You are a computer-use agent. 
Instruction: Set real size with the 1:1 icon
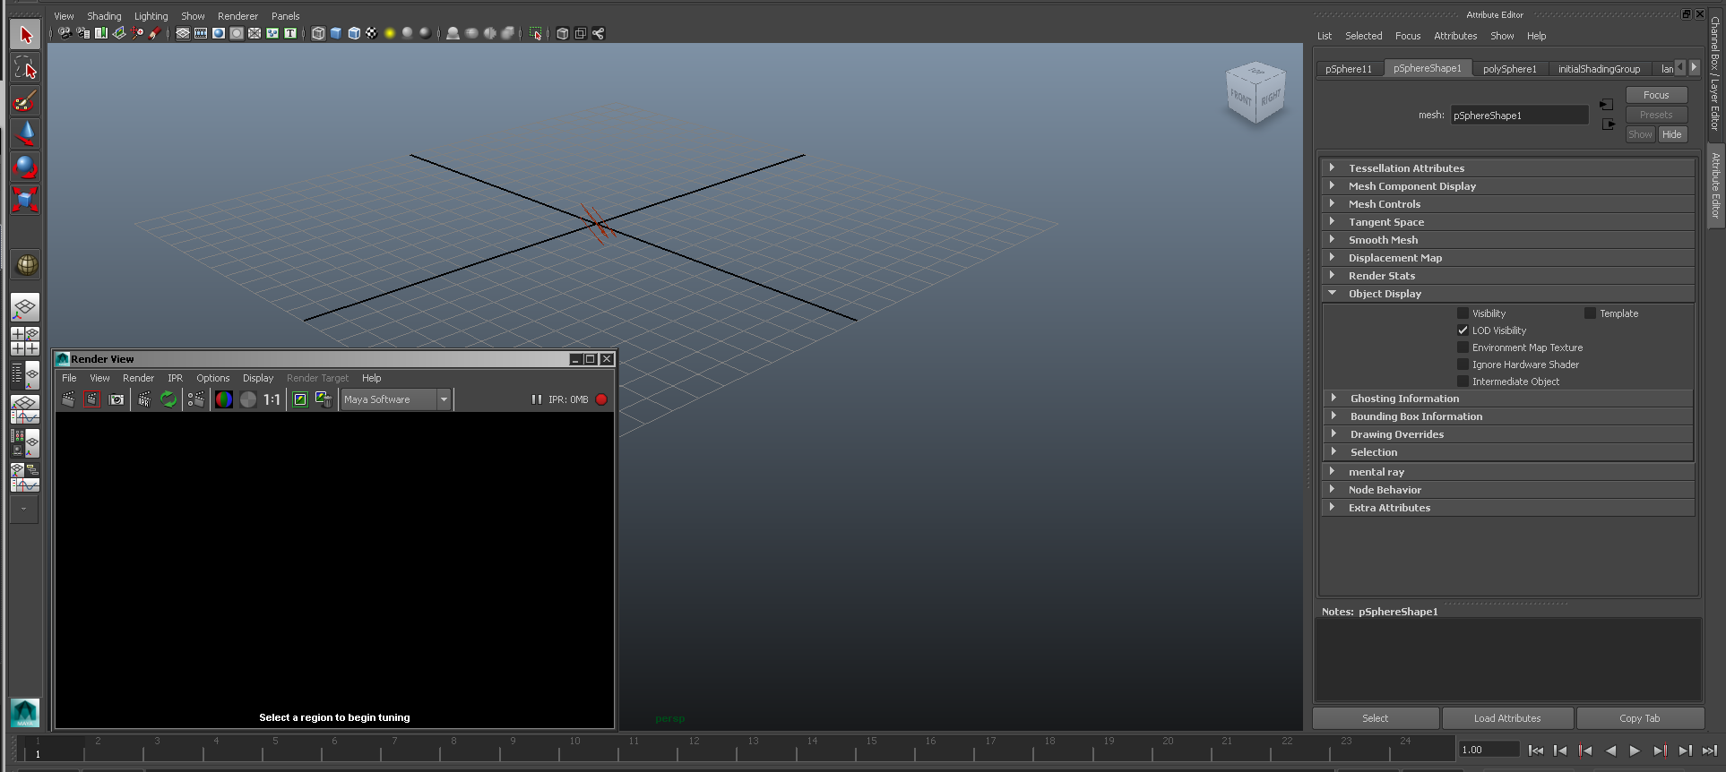272,399
